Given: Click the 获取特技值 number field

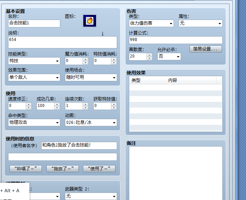Looking at the screenshot, I should coord(103,106).
